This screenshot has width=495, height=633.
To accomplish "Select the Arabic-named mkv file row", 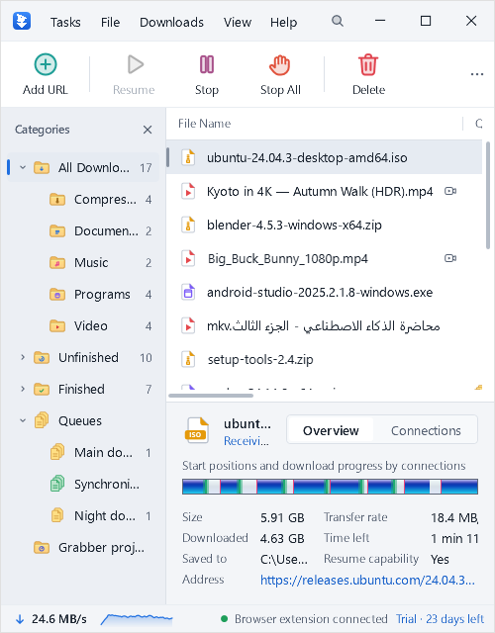I will click(x=324, y=325).
